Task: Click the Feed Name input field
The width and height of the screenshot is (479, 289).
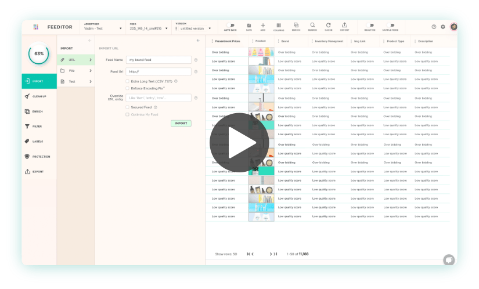Action: tap(159, 60)
